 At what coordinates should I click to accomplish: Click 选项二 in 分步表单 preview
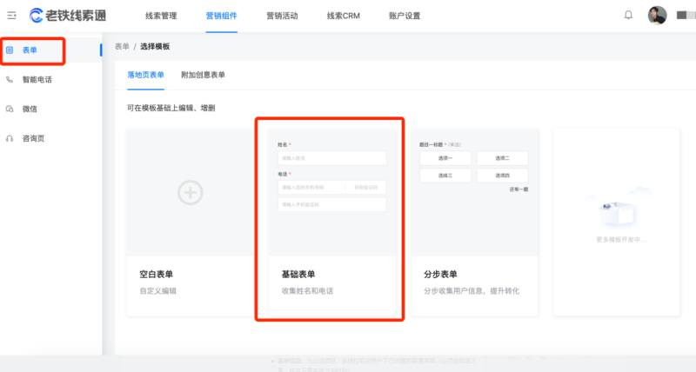pyautogui.click(x=502, y=158)
